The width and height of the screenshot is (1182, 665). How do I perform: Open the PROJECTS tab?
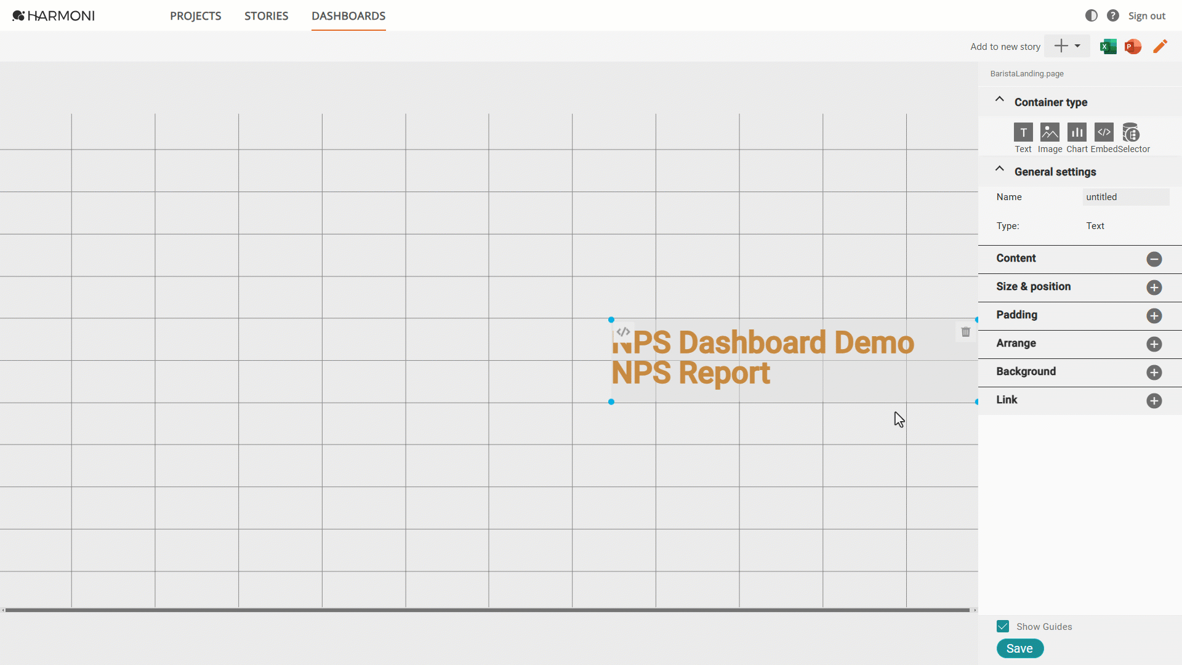coord(196,16)
